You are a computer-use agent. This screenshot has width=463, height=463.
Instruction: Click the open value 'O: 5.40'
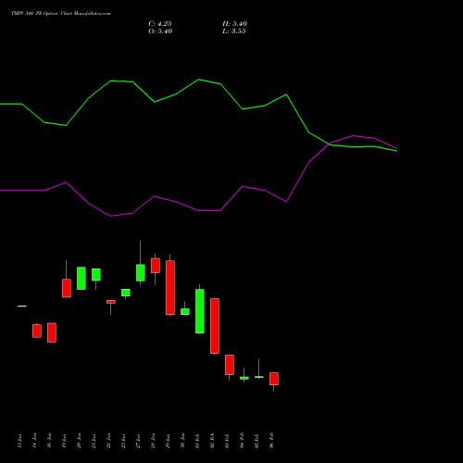click(x=160, y=31)
